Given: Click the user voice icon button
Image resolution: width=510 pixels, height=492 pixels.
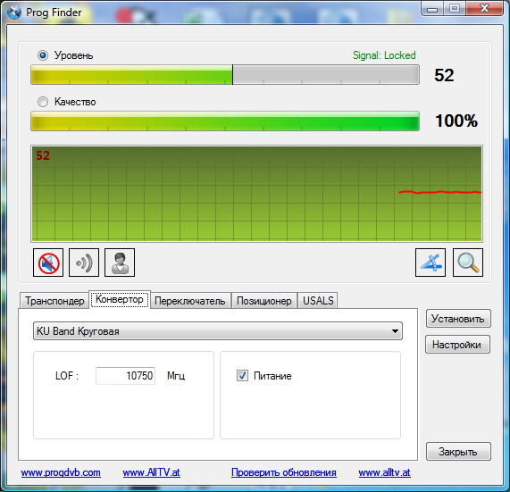Looking at the screenshot, I should 120,263.
